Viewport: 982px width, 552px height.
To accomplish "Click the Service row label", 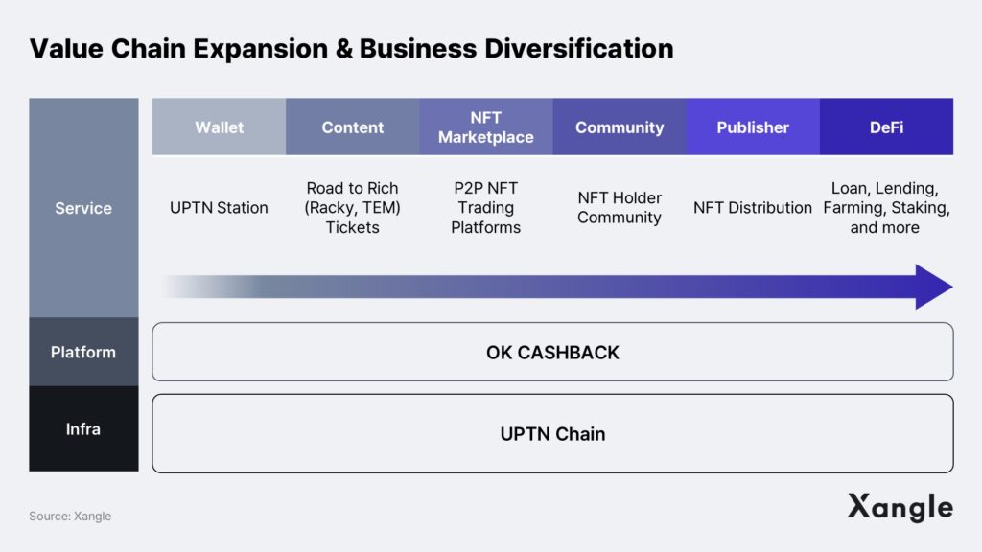I will coord(83,208).
